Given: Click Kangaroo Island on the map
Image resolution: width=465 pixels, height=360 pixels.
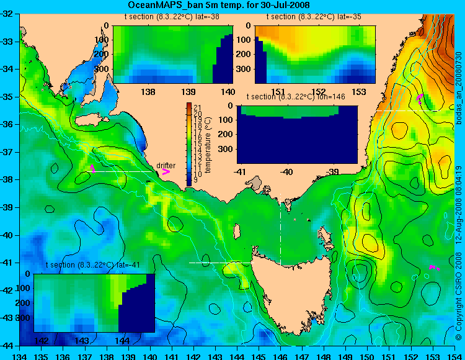Looking at the screenshot, I should pyautogui.click(x=91, y=120).
